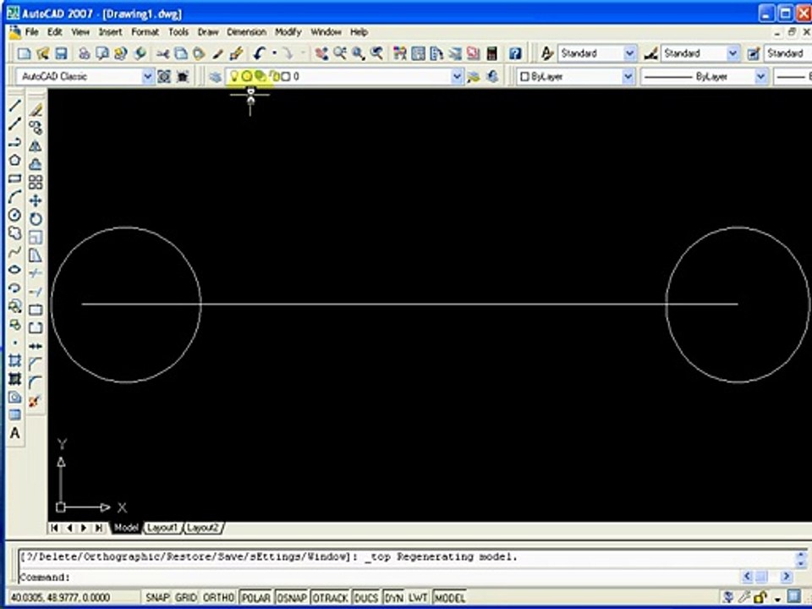Click the Plot (print) icon
This screenshot has height=609, width=812.
84,53
